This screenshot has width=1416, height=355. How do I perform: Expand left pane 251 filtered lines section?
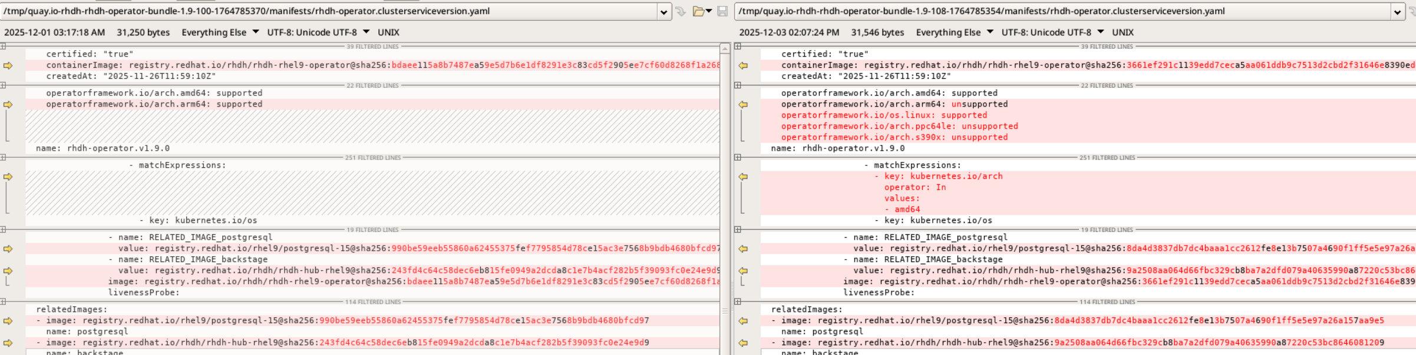(x=3, y=158)
